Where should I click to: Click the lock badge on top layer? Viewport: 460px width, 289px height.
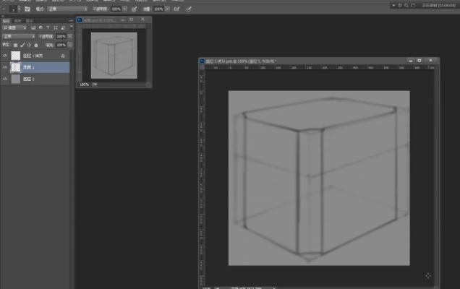tap(63, 56)
